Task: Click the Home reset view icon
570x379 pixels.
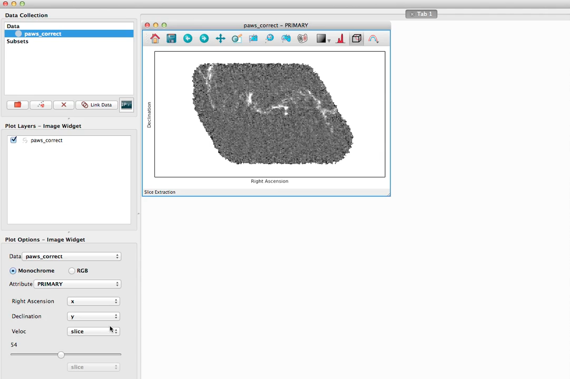Action: coord(155,38)
